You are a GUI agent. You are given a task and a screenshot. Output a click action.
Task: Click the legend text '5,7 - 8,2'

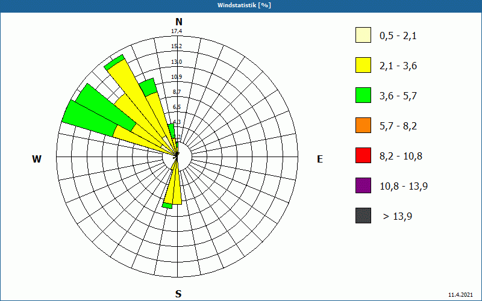(x=398, y=126)
